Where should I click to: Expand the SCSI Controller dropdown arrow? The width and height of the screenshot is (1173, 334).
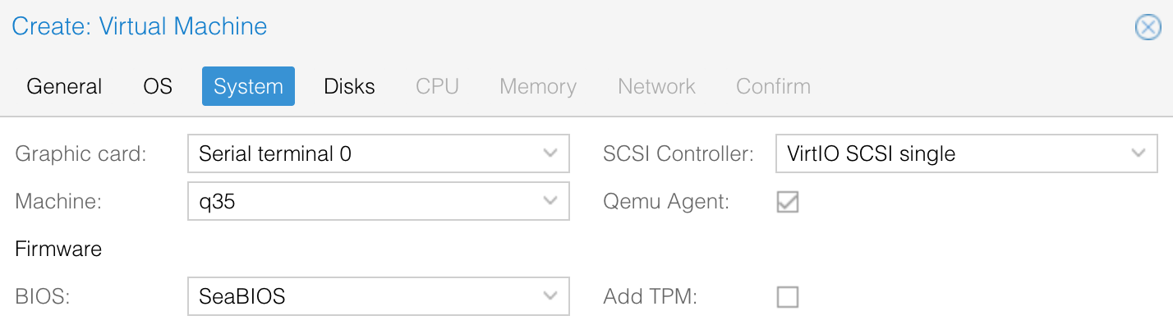[1138, 153]
